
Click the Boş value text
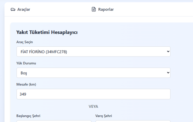[24, 73]
